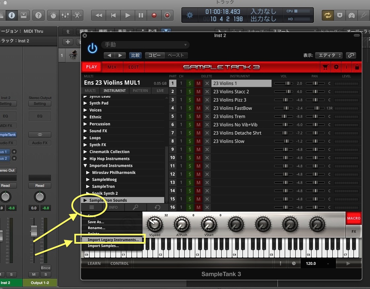
Task: Click the red Record button
Action: coord(154,16)
